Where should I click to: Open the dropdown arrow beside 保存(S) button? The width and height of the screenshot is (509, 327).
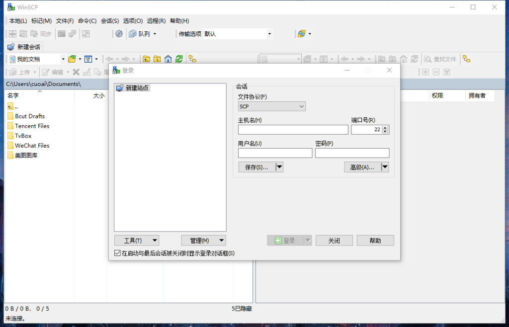coord(279,167)
